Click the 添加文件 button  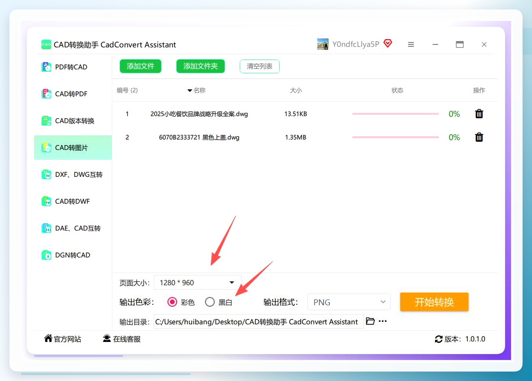pyautogui.click(x=141, y=66)
